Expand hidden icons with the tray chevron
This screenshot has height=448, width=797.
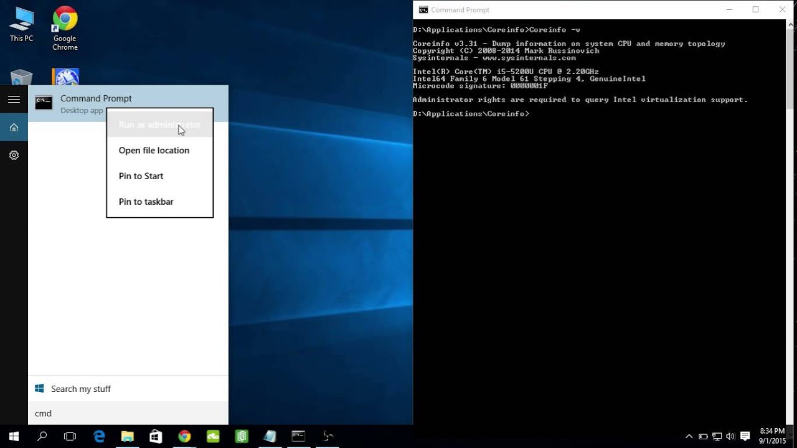tap(689, 436)
